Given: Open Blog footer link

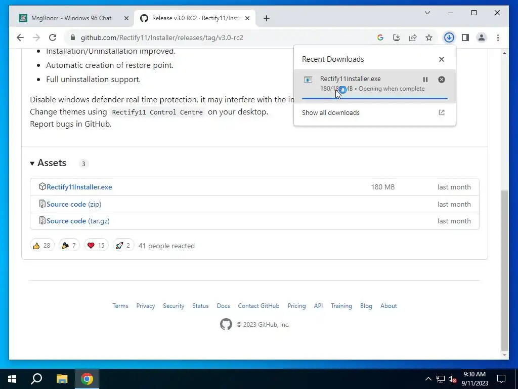Looking at the screenshot, I should (366, 305).
